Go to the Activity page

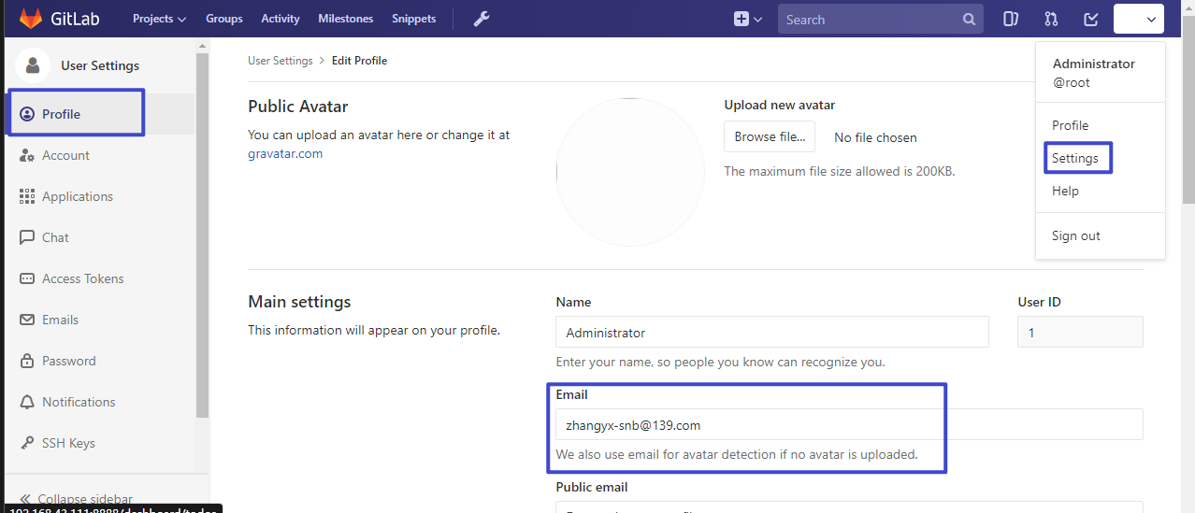point(281,19)
